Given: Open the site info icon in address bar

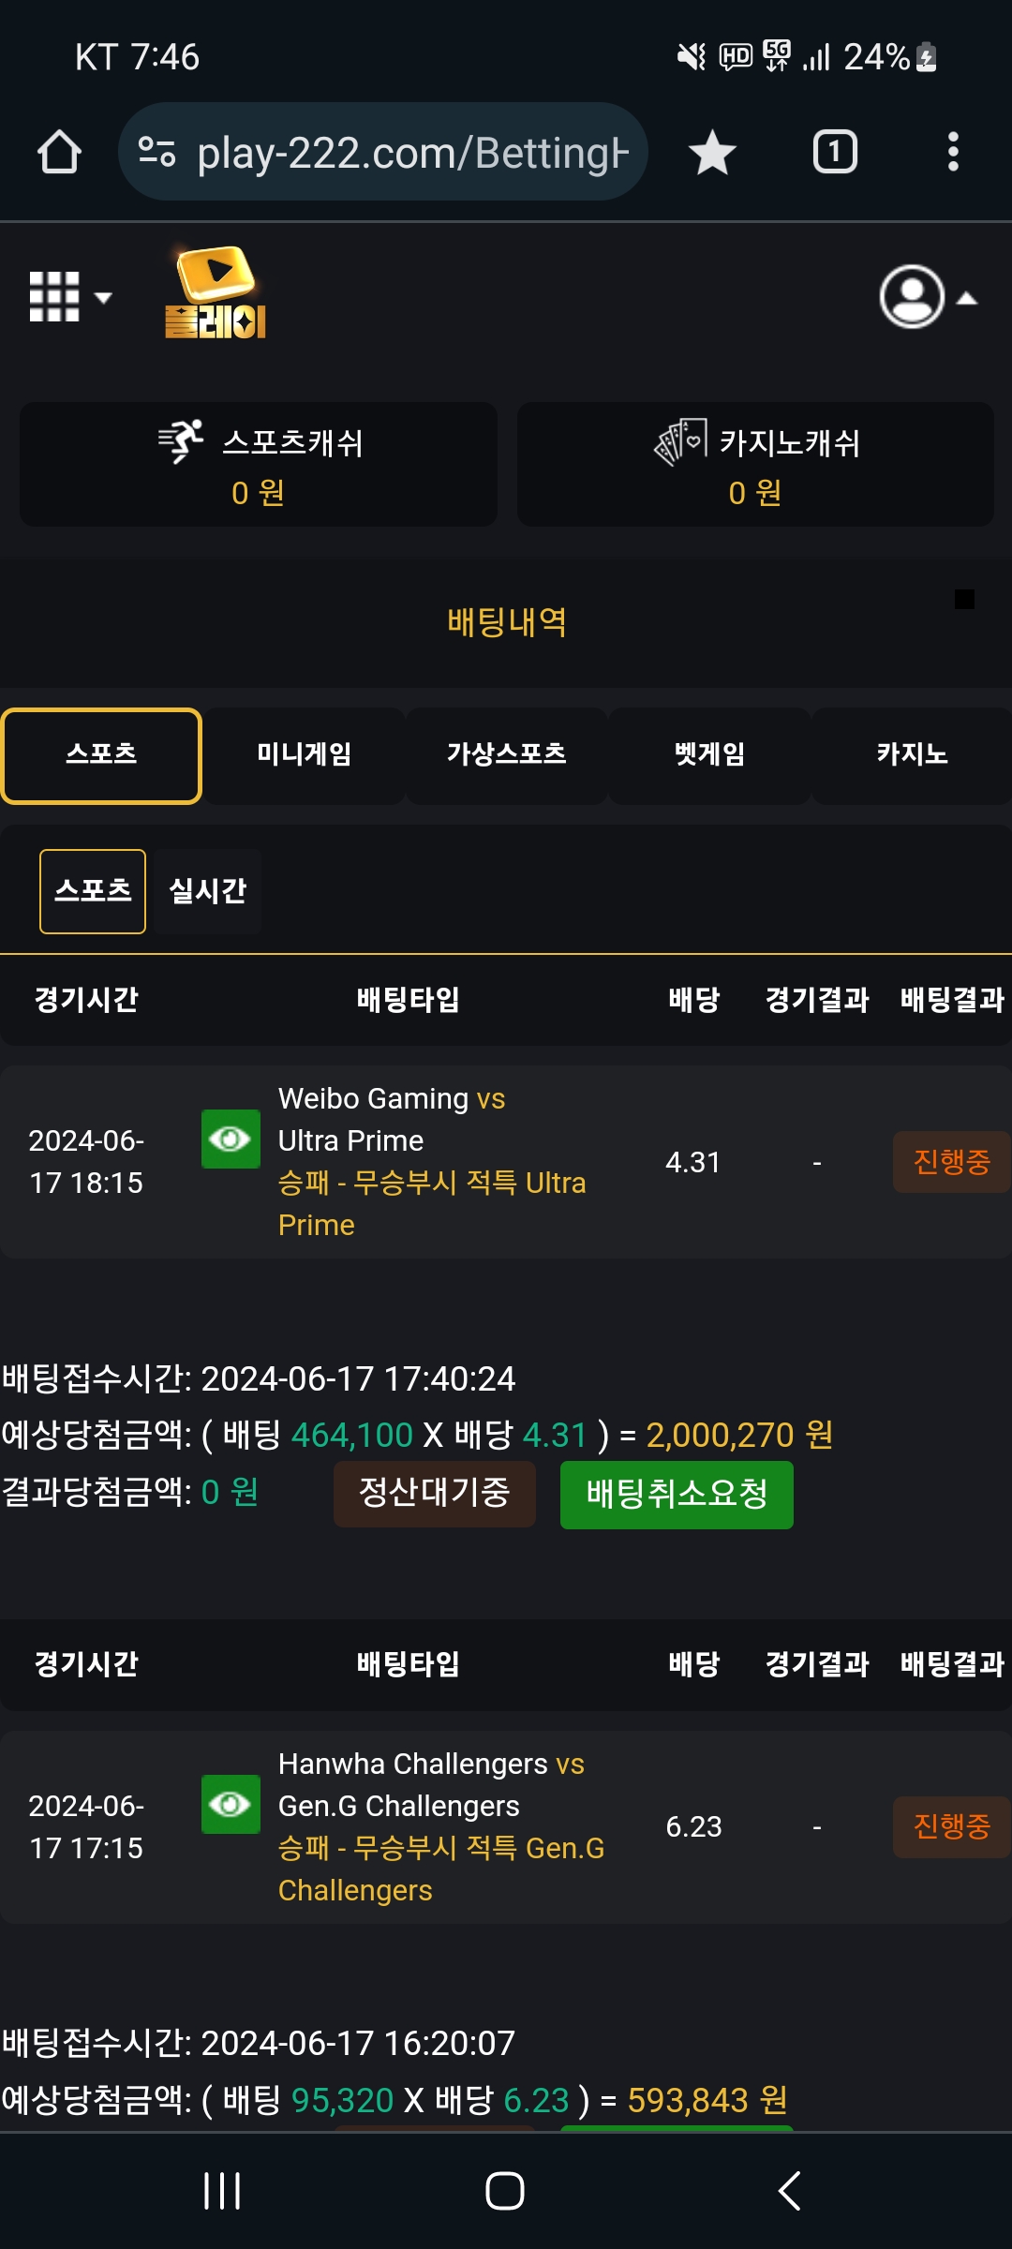Looking at the screenshot, I should pos(156,152).
